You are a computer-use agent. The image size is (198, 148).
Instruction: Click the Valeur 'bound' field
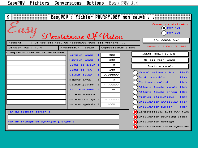(x=110, y=95)
